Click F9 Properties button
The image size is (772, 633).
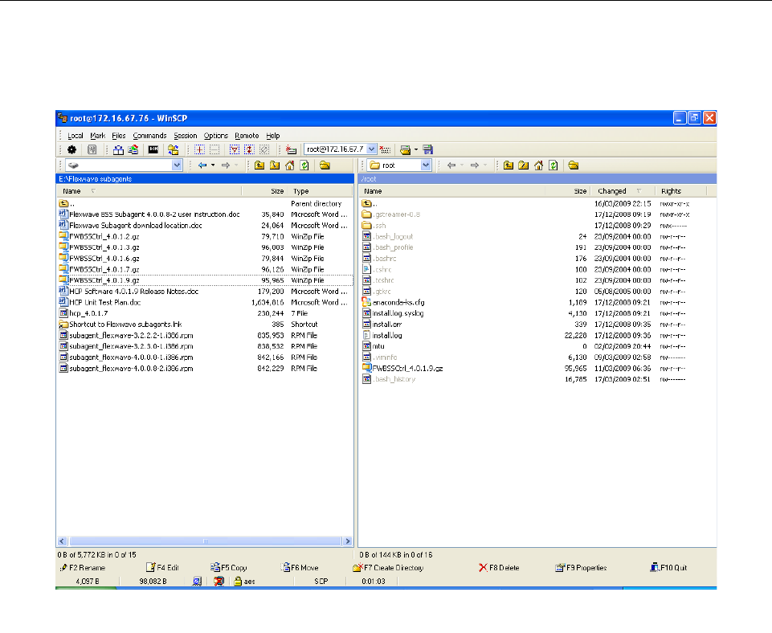point(581,568)
